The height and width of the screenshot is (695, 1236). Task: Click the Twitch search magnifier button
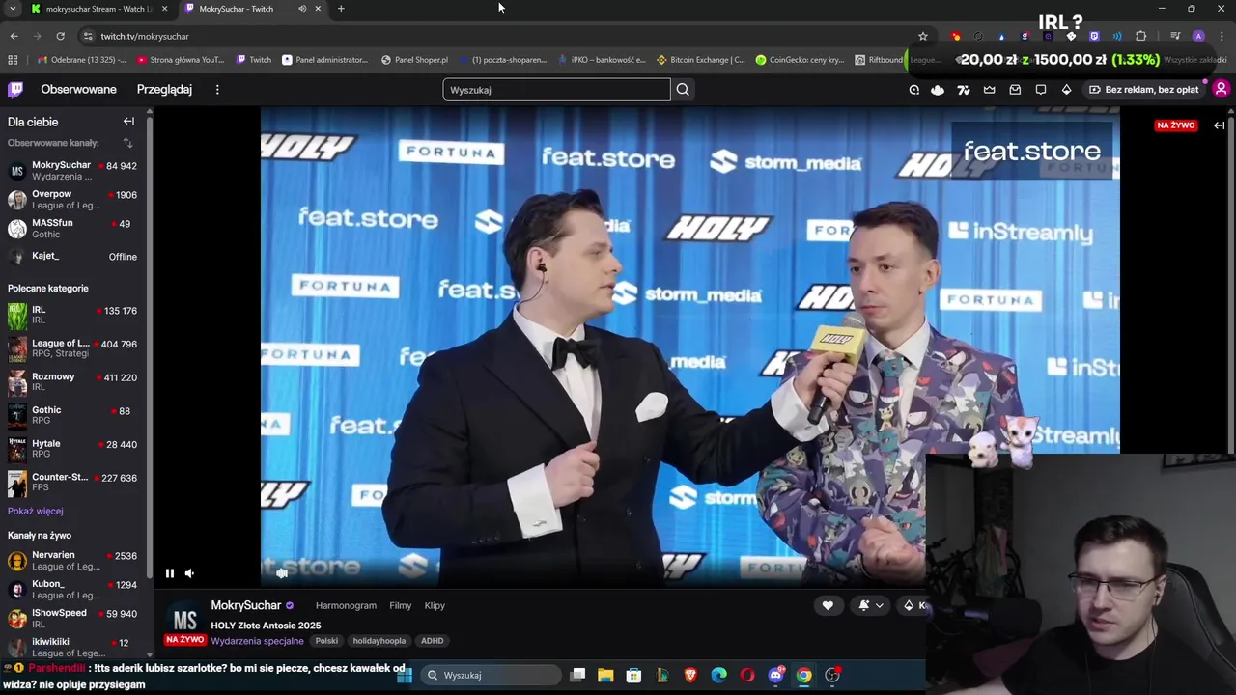click(x=683, y=90)
